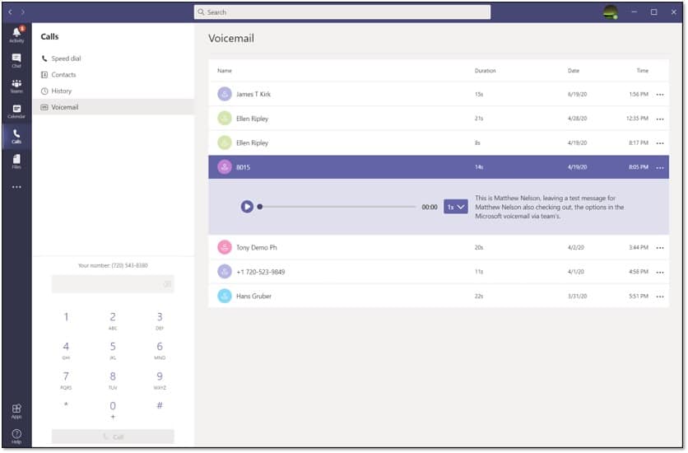Click the Hans Gruber avatar
The height and width of the screenshot is (453, 688).
pyautogui.click(x=225, y=296)
